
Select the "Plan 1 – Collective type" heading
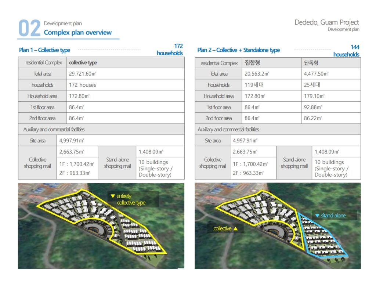[x=44, y=50]
